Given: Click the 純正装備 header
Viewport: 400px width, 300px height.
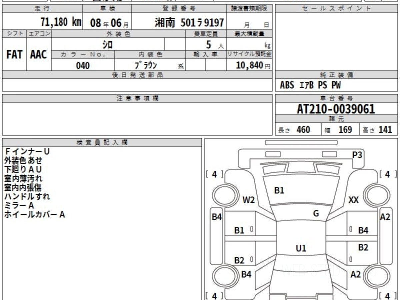Looking at the screenshot, I should tap(336, 75).
